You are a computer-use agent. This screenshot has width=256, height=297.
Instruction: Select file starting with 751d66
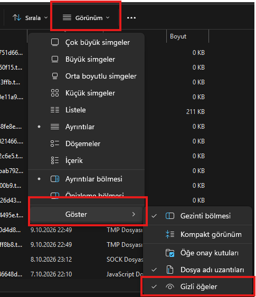coord(12,53)
